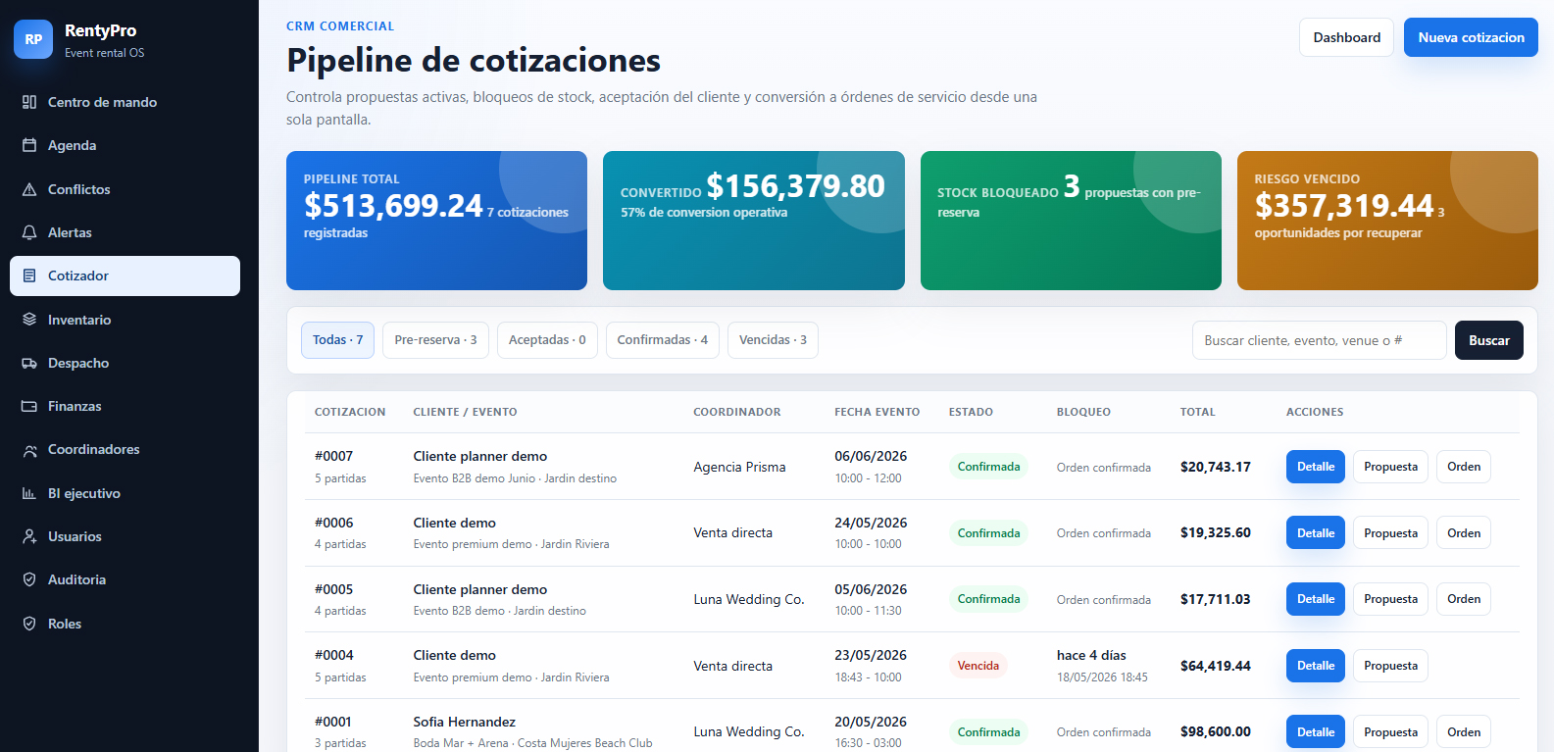Image resolution: width=1554 pixels, height=752 pixels.
Task: Select the Auditoria sidebar entry
Action: point(125,579)
